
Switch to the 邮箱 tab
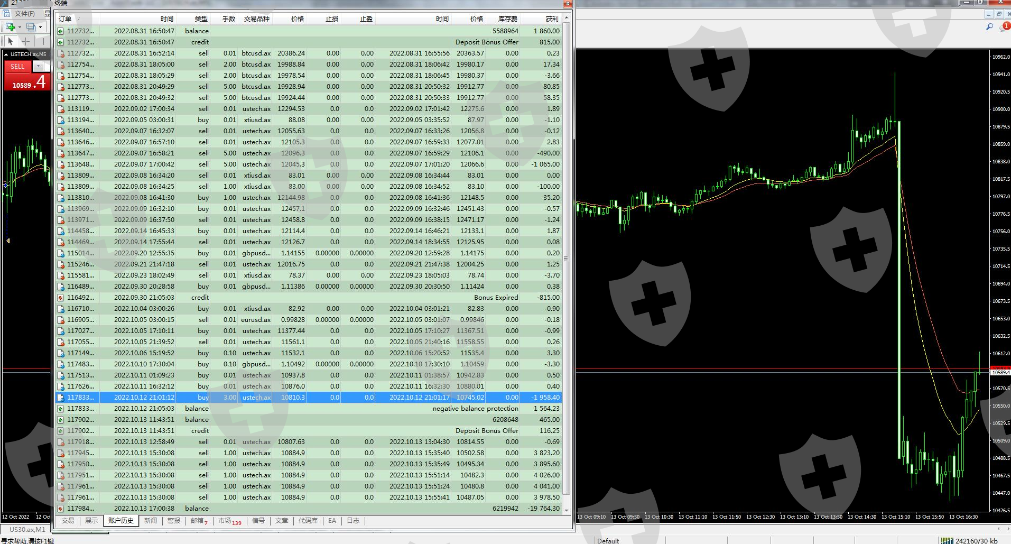point(197,521)
